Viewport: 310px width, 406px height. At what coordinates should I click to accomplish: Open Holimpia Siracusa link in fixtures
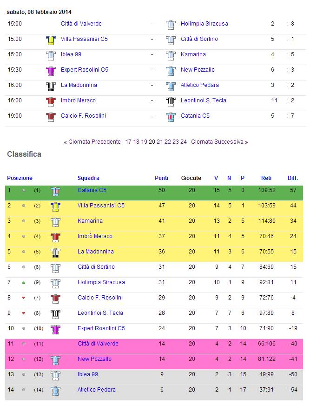point(204,24)
